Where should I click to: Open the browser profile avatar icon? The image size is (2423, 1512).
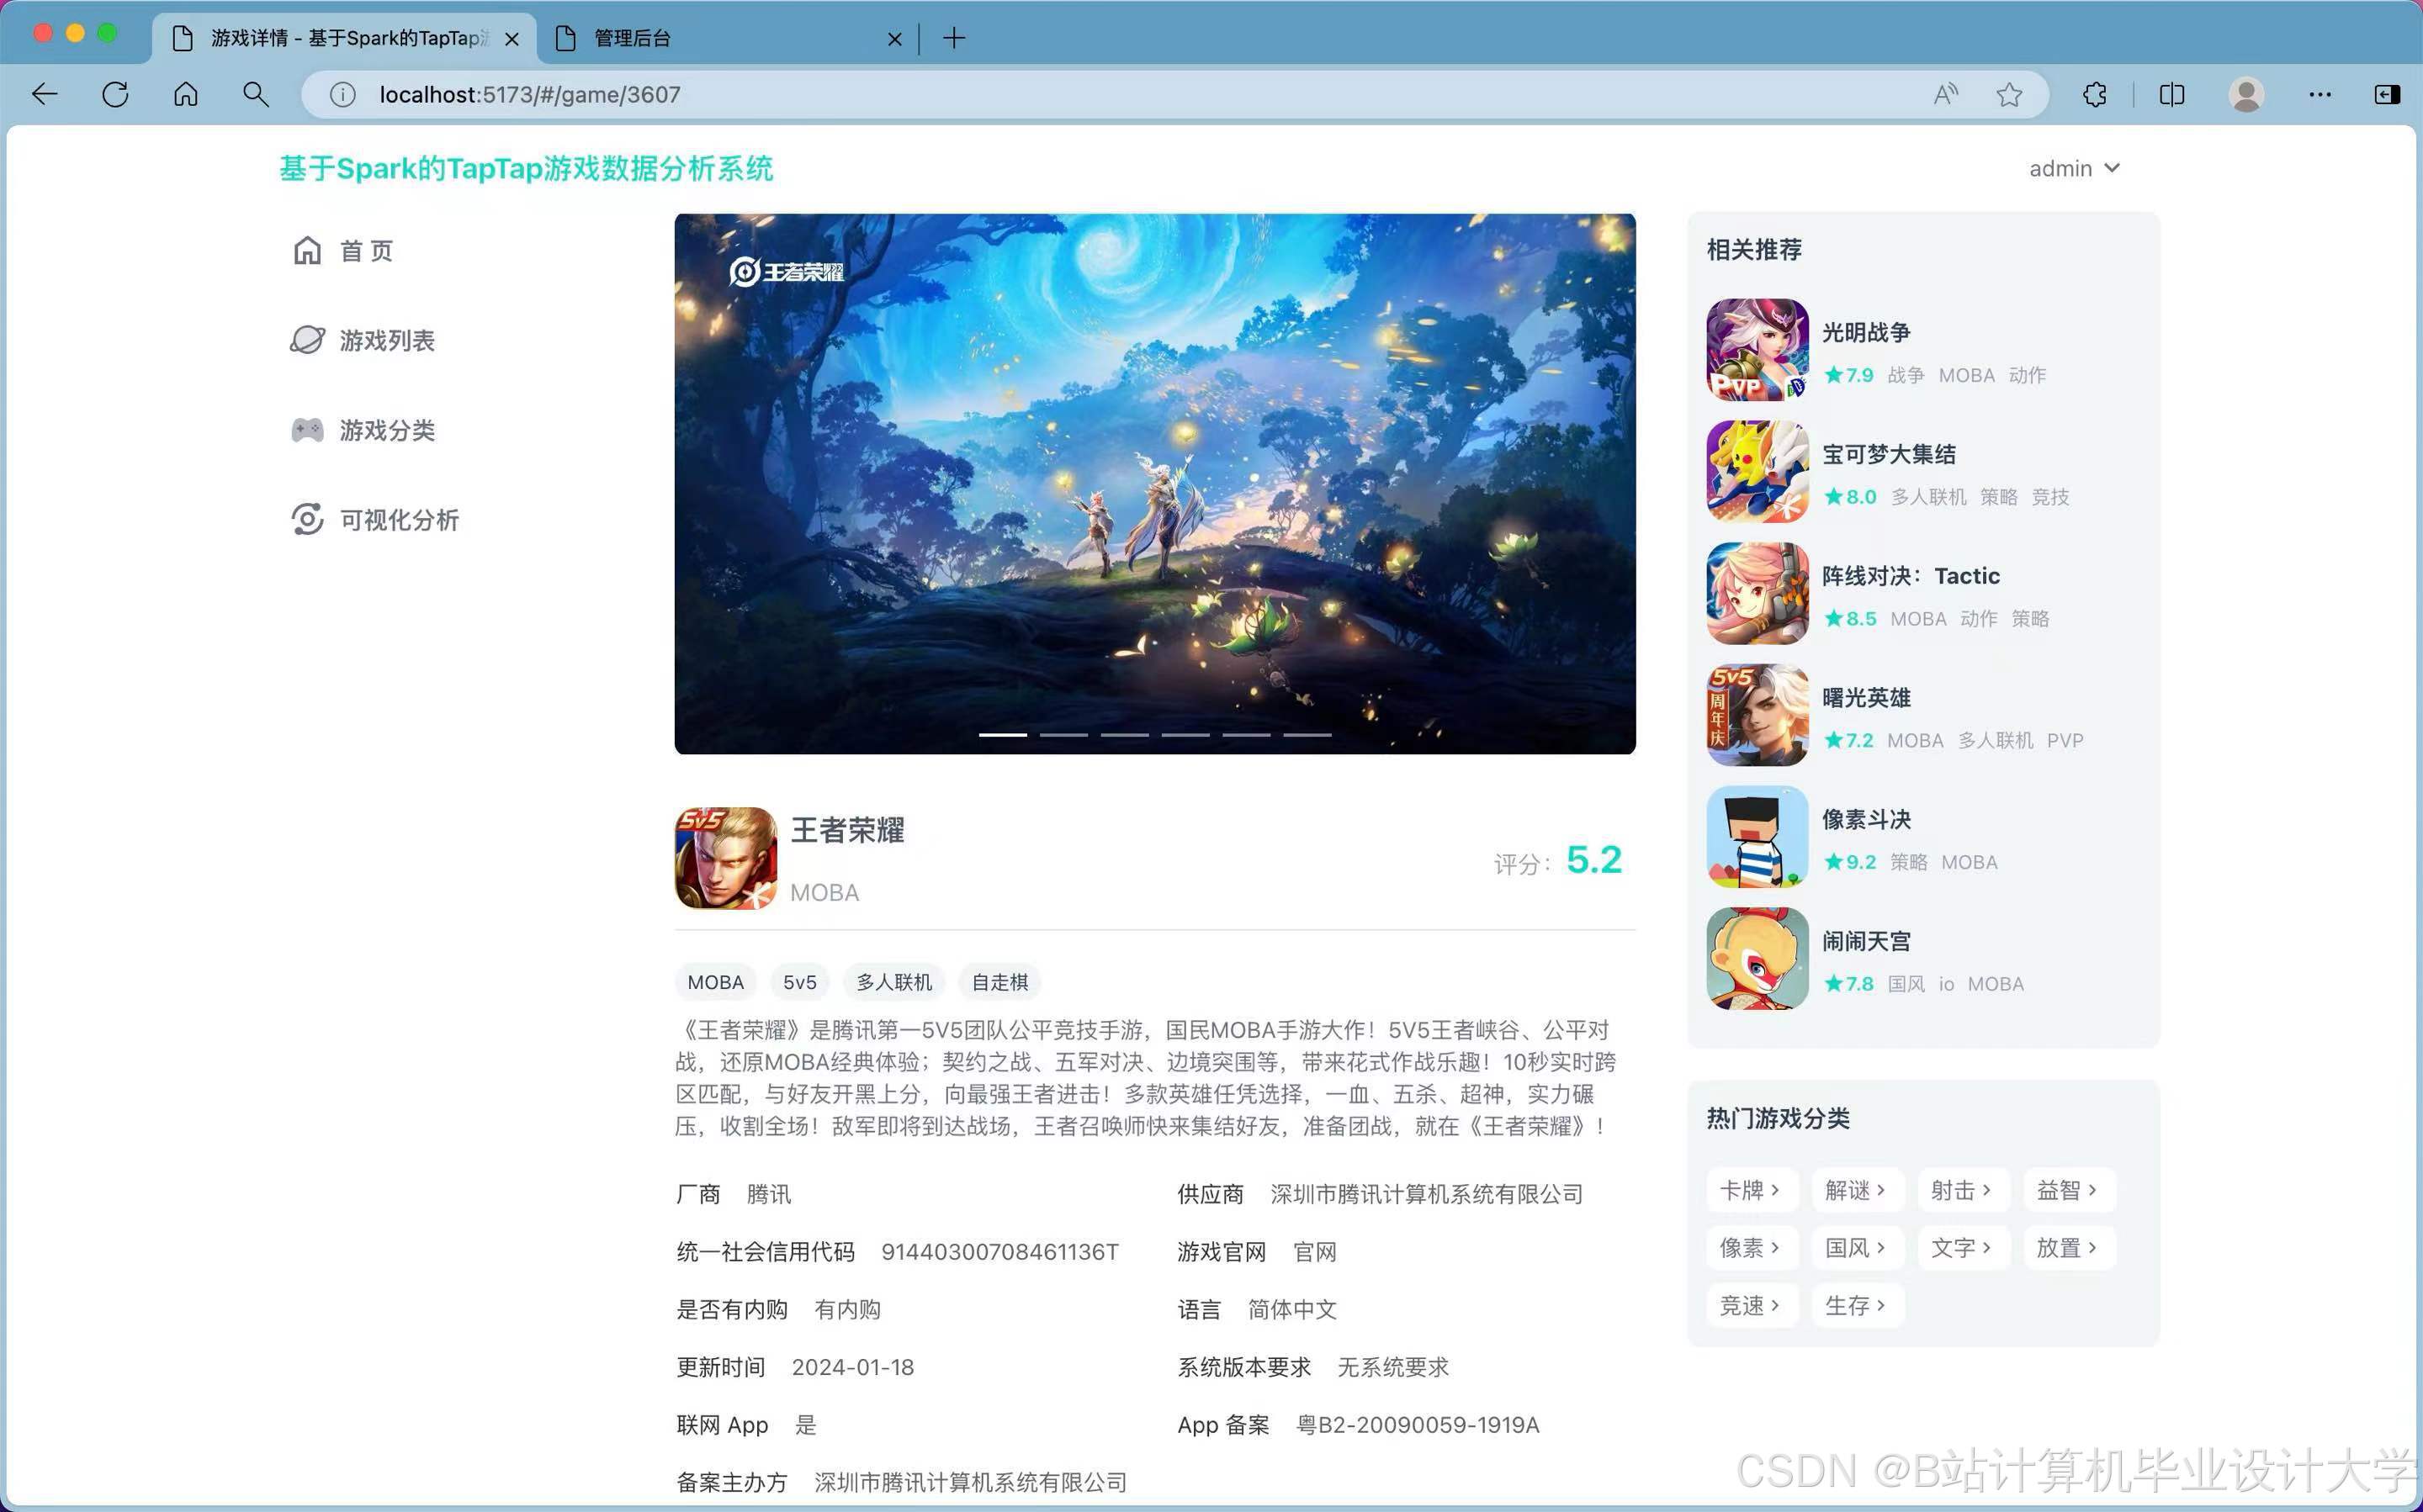click(2247, 95)
